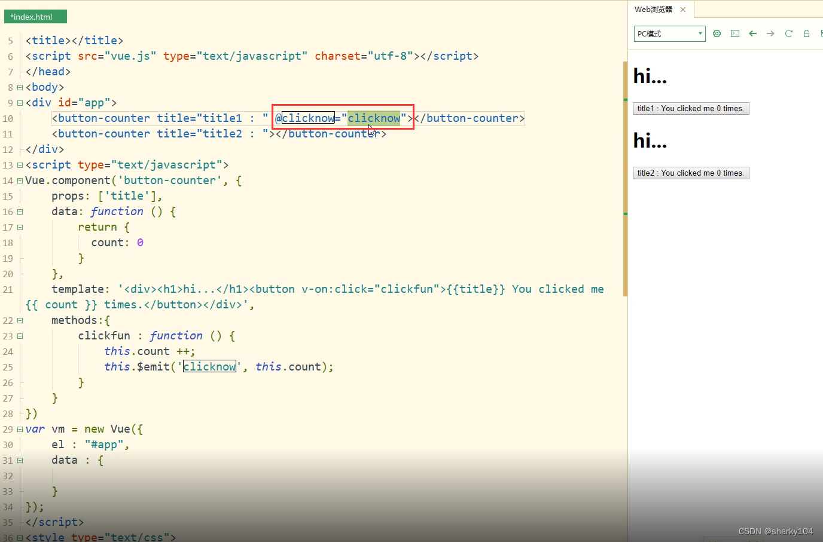Collapse the body fold marker on line 8
The height and width of the screenshot is (542, 823).
[20, 87]
